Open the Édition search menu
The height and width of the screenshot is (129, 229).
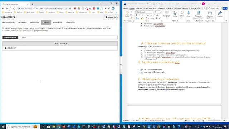click(x=182, y=15)
